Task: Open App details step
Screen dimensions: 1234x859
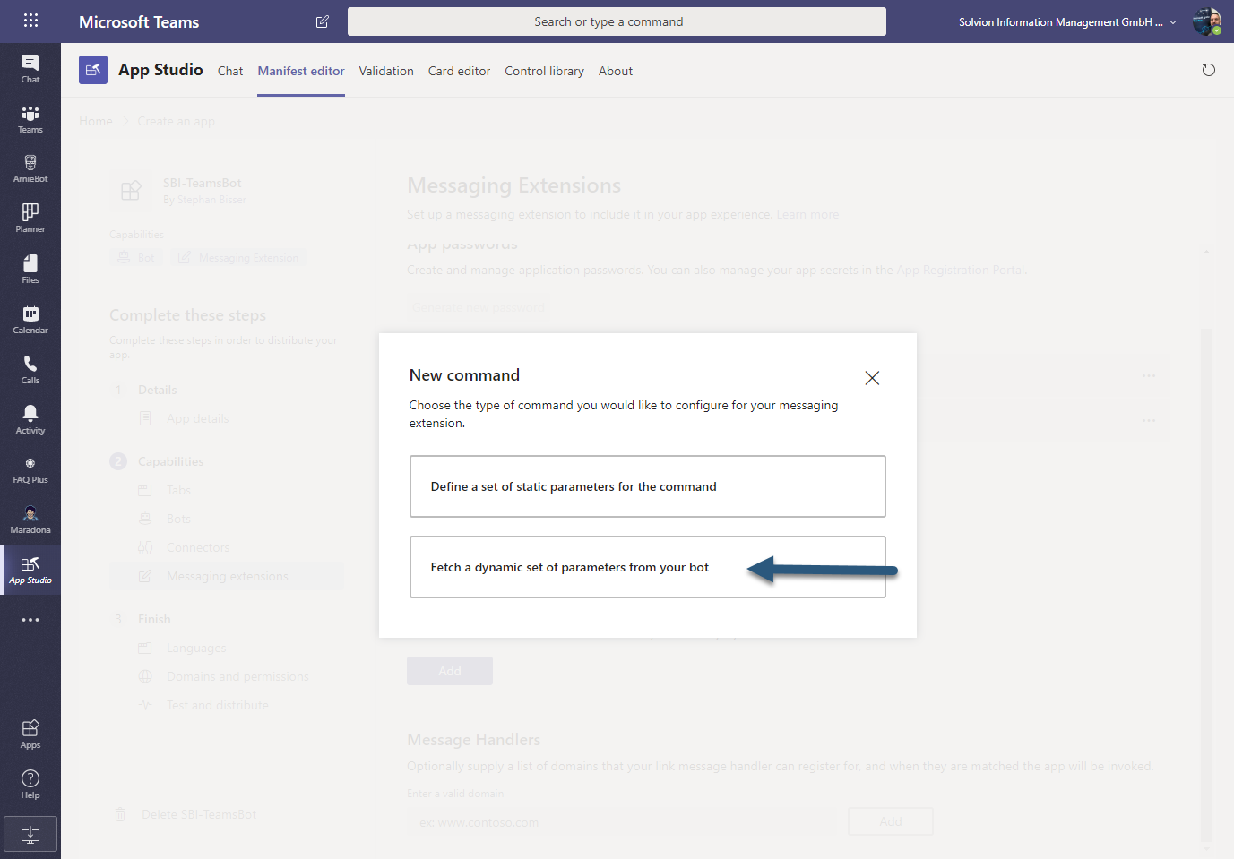Action: point(197,418)
